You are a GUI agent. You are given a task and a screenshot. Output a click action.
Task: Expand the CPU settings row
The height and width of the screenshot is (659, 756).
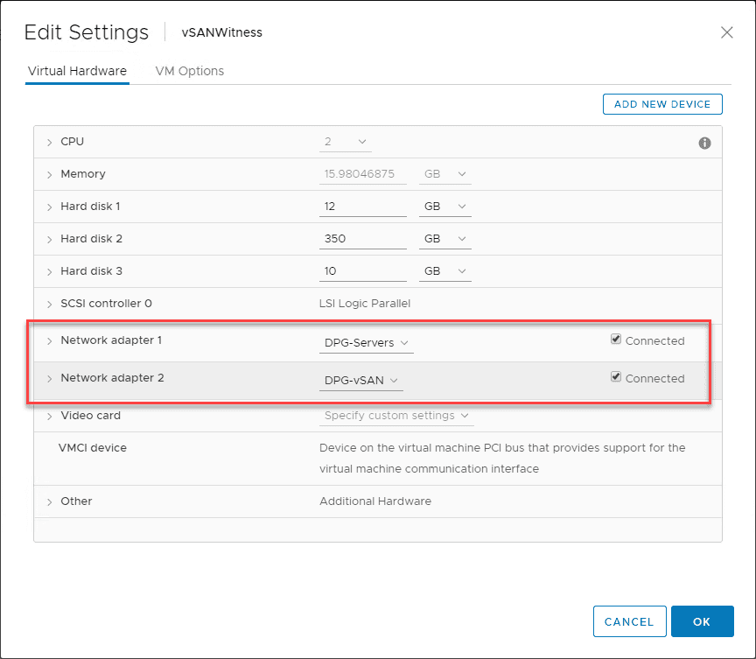(x=49, y=142)
